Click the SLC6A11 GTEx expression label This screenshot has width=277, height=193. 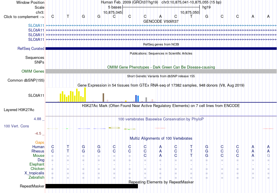[36, 96]
